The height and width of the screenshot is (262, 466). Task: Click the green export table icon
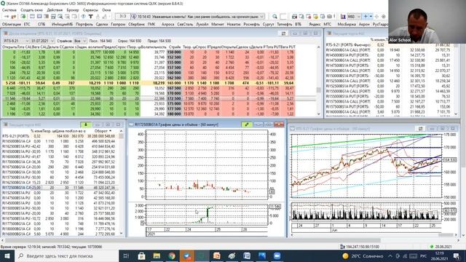(x=23, y=17)
